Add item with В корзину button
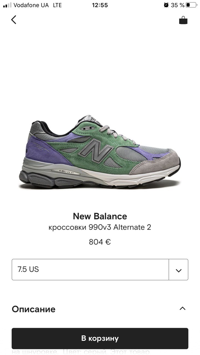 click(100, 338)
